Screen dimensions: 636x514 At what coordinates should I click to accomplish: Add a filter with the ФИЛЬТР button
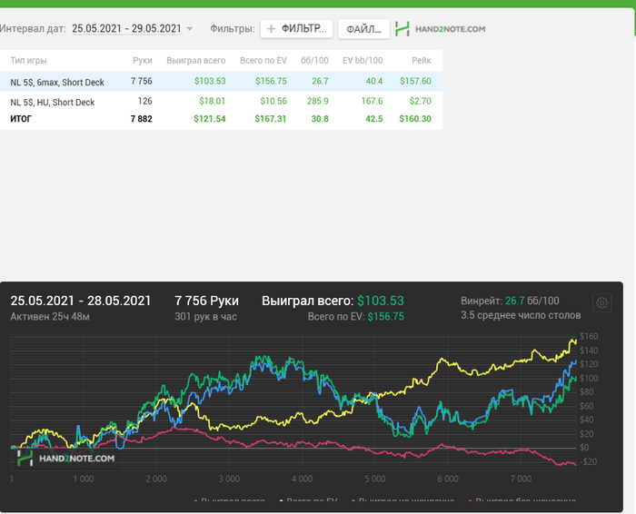coord(297,29)
